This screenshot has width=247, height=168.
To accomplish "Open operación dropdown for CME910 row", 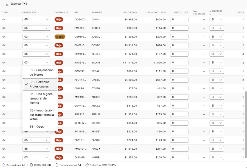I will pyautogui.click(x=36, y=45).
